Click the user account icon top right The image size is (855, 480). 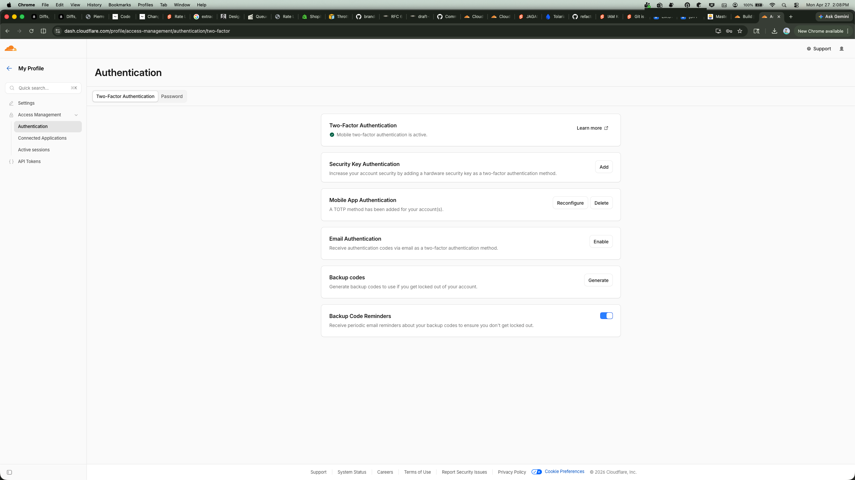pos(841,49)
